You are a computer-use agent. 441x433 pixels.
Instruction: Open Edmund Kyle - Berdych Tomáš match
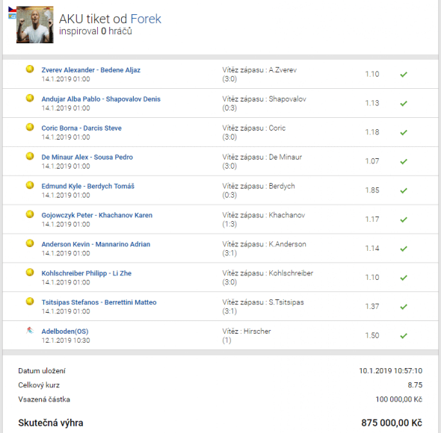tap(87, 187)
